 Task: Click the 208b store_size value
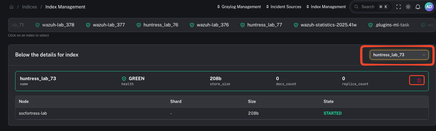coord(215,79)
